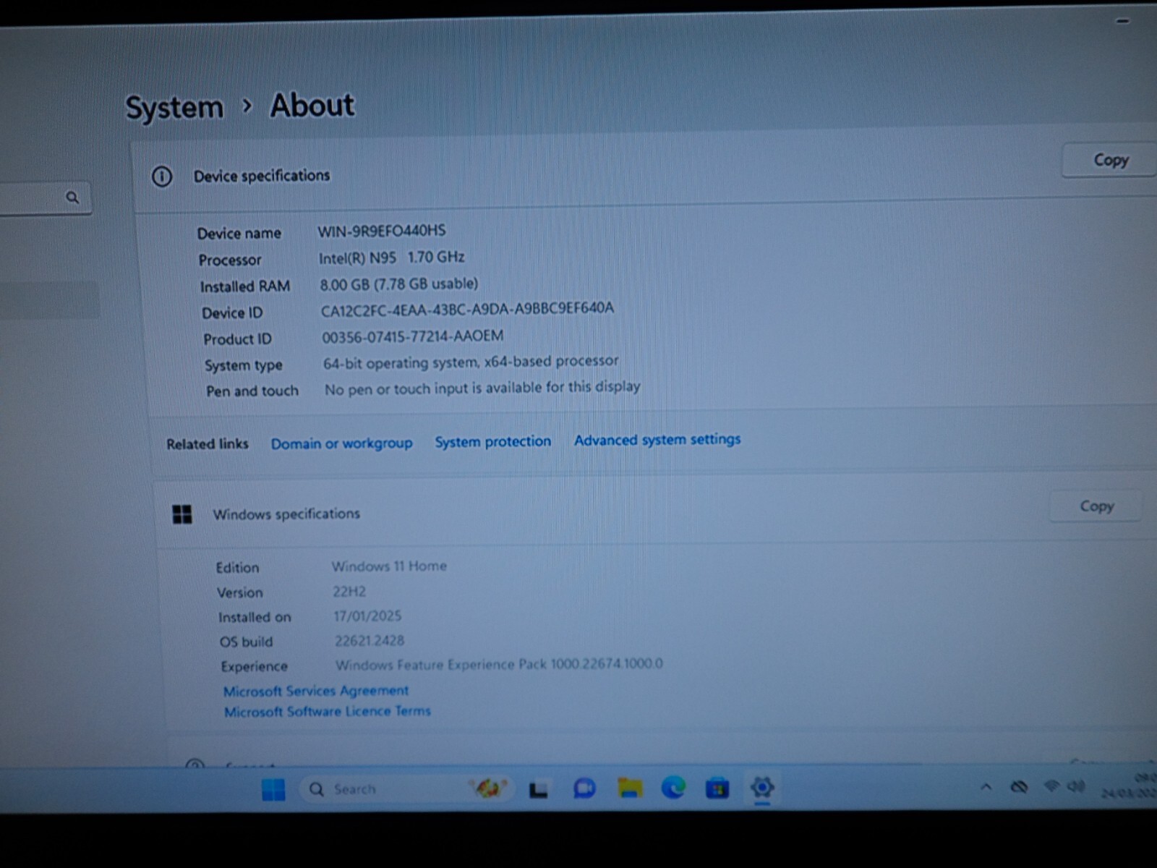Copy the device specifications

(x=1111, y=160)
